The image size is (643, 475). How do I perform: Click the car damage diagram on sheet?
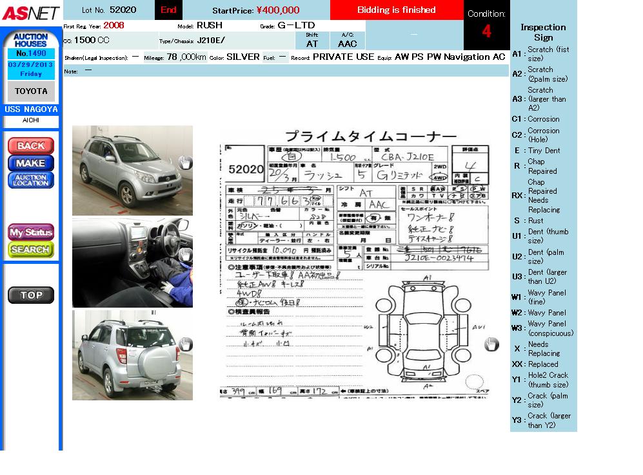click(x=426, y=331)
